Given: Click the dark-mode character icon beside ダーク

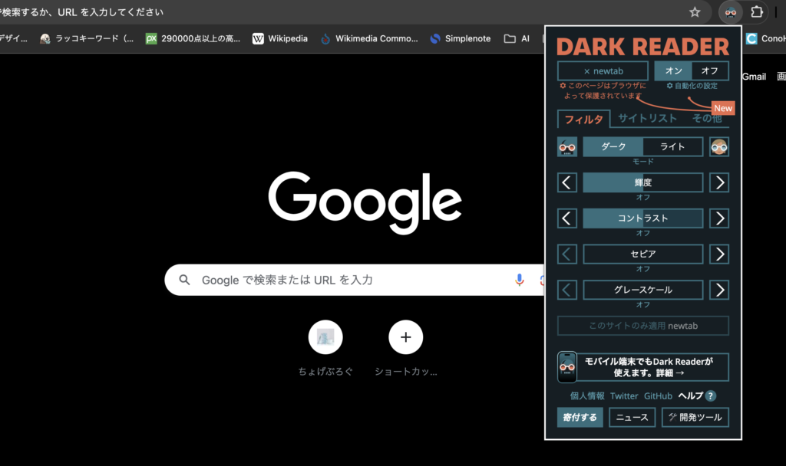Looking at the screenshot, I should pyautogui.click(x=567, y=146).
